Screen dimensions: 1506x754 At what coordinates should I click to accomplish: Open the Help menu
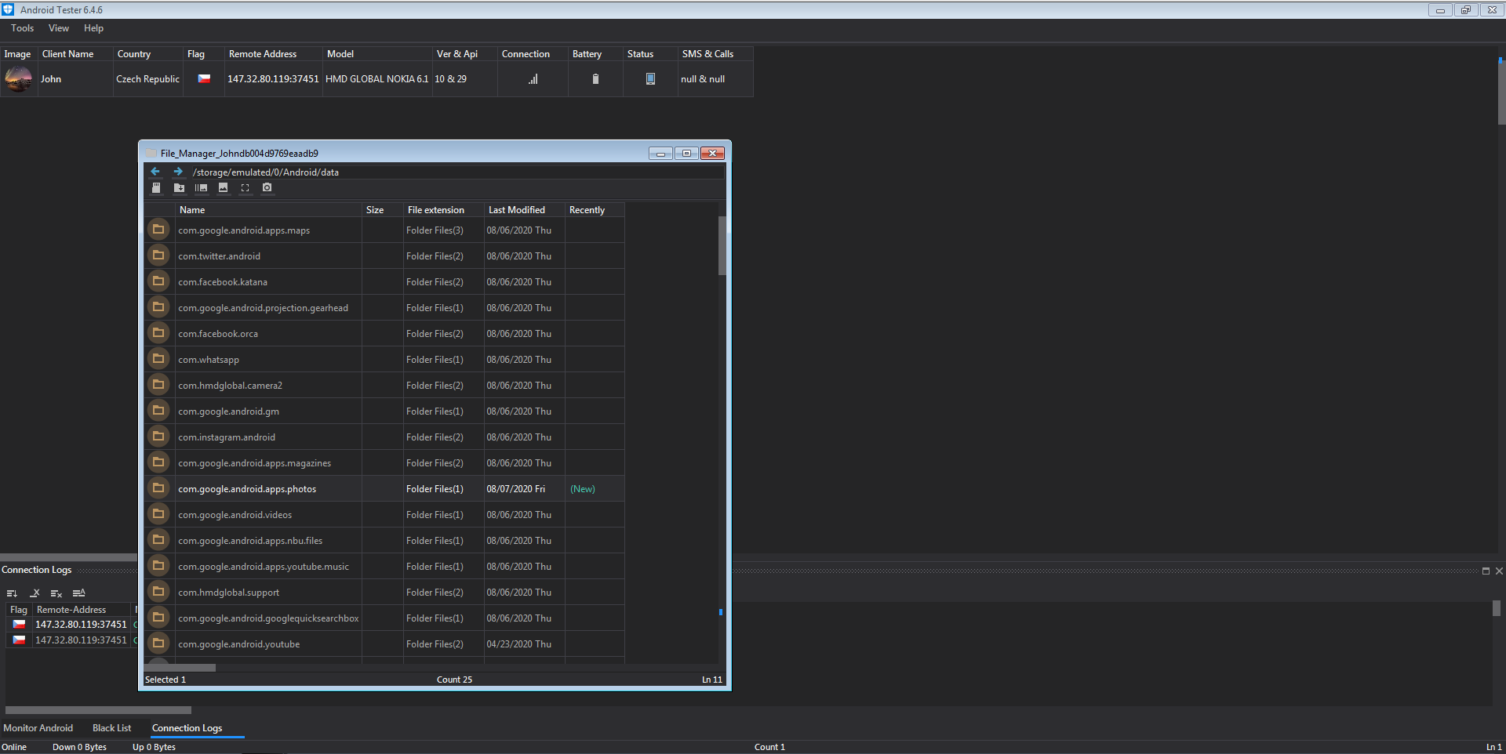click(94, 28)
